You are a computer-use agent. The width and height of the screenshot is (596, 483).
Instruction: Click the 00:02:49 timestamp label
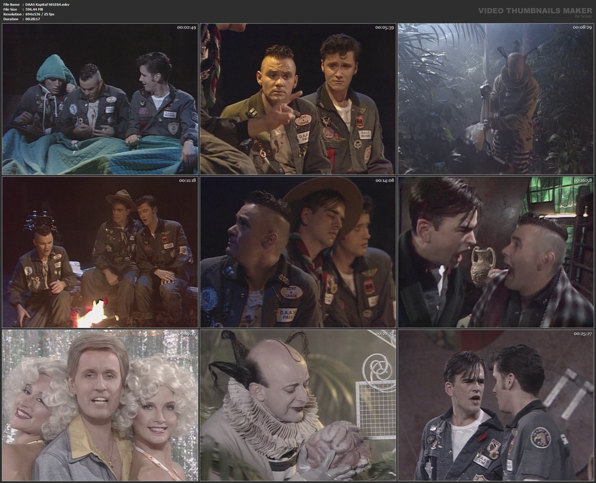pyautogui.click(x=186, y=27)
